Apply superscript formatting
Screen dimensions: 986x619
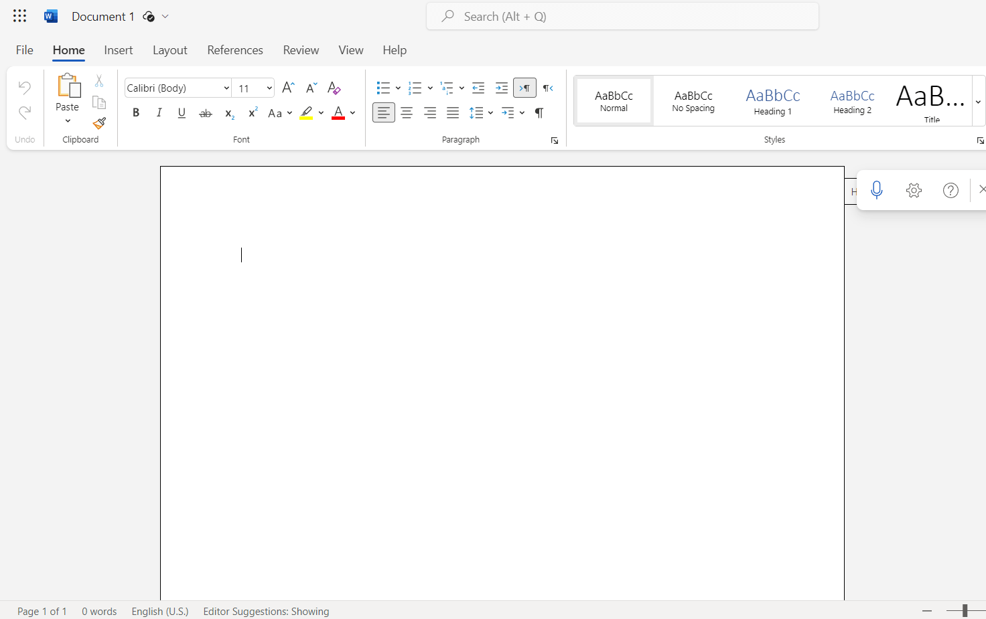[252, 112]
